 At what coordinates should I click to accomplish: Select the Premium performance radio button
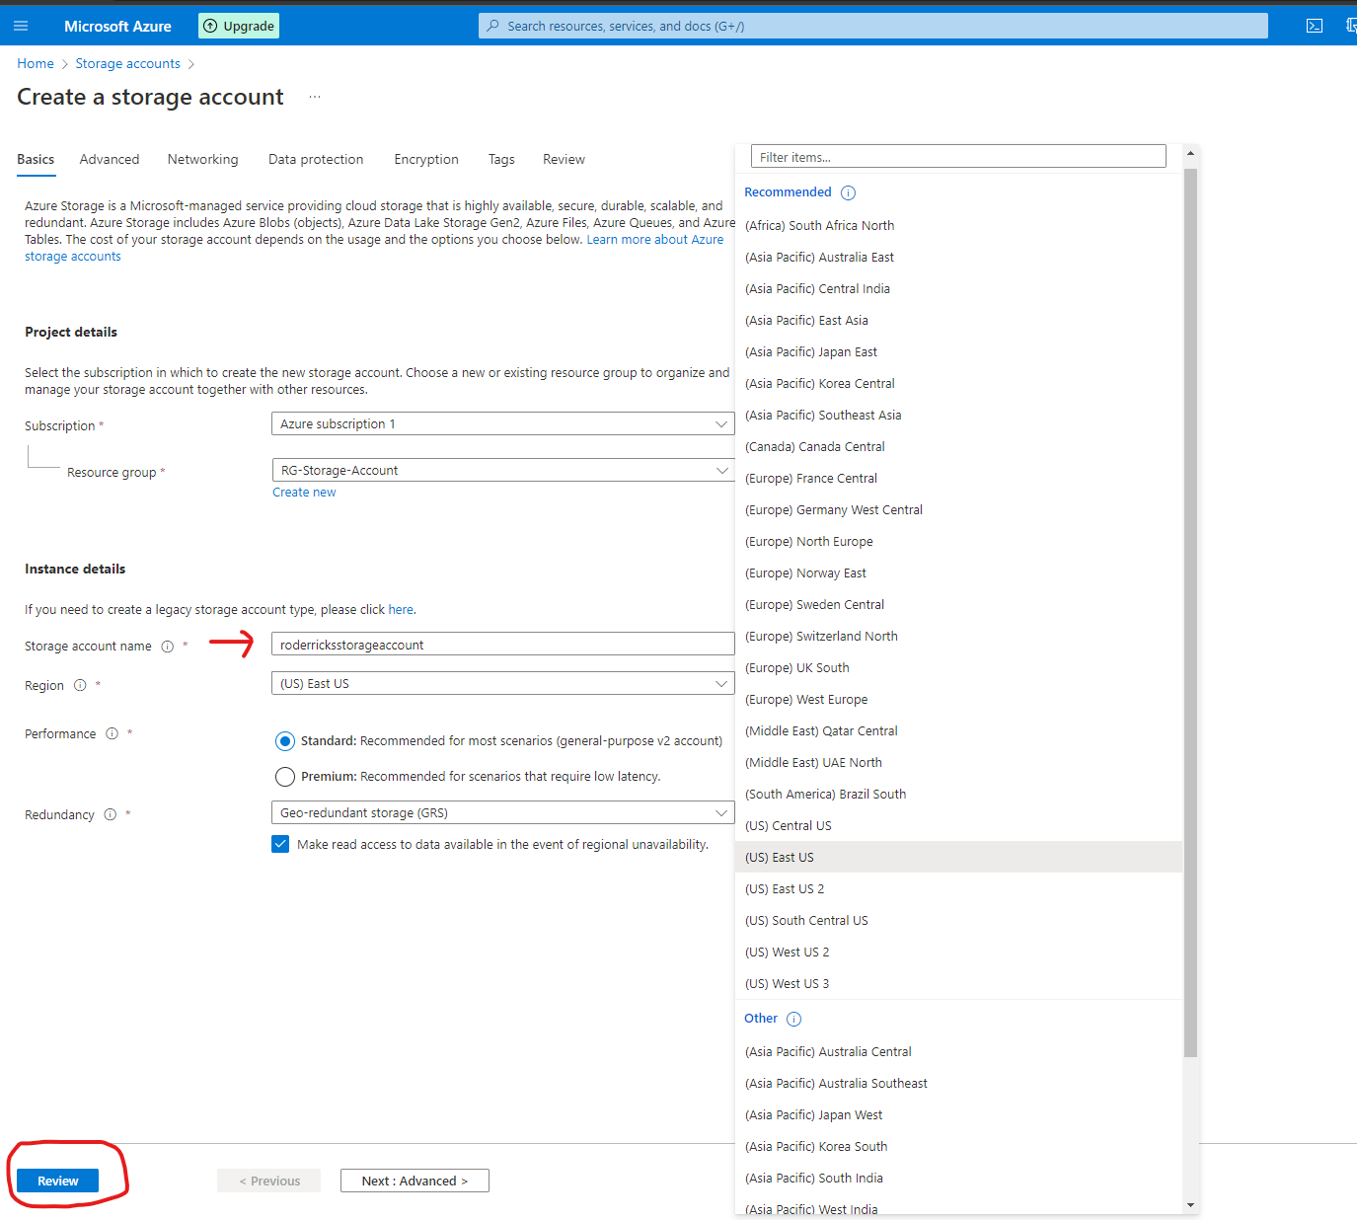(284, 776)
